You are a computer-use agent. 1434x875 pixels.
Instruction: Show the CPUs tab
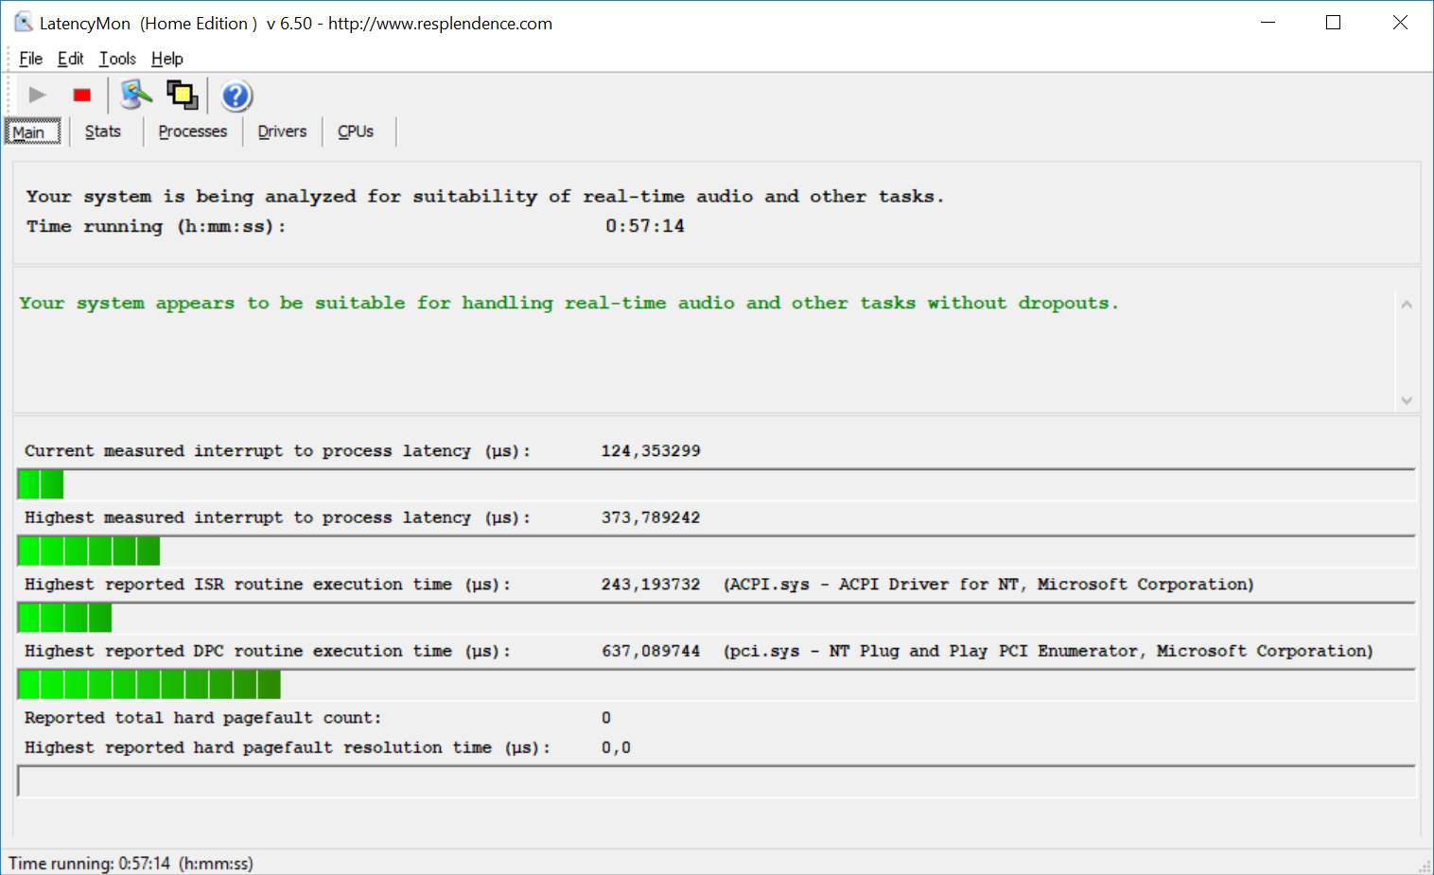356,131
